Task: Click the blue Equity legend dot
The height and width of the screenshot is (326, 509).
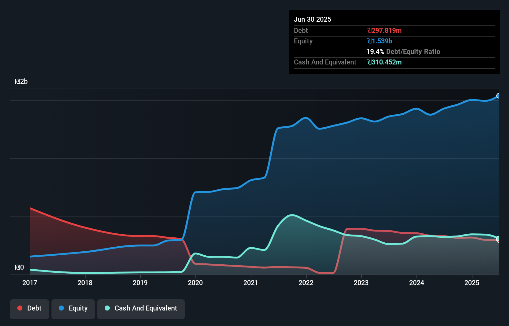Action: click(61, 308)
